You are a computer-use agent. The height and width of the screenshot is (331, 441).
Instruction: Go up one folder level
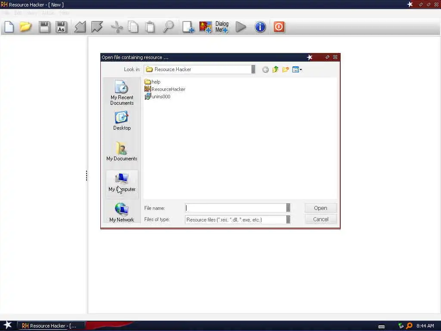click(275, 69)
